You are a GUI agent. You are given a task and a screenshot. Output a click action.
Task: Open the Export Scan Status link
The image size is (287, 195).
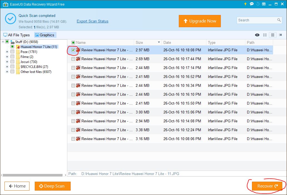click(92, 21)
